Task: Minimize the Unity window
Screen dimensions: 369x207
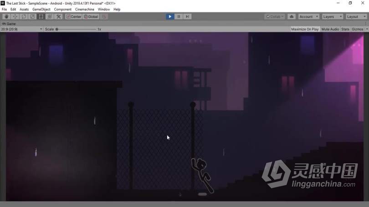Action: click(x=338, y=3)
